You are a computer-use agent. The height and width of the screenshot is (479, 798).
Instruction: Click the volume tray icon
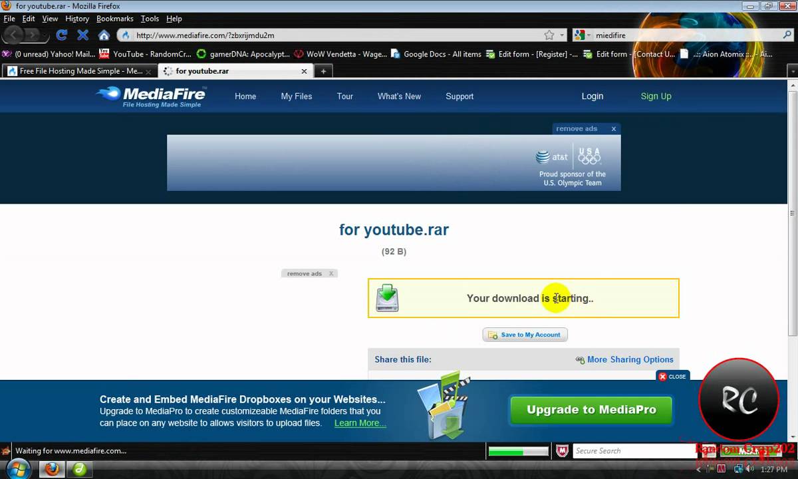749,469
